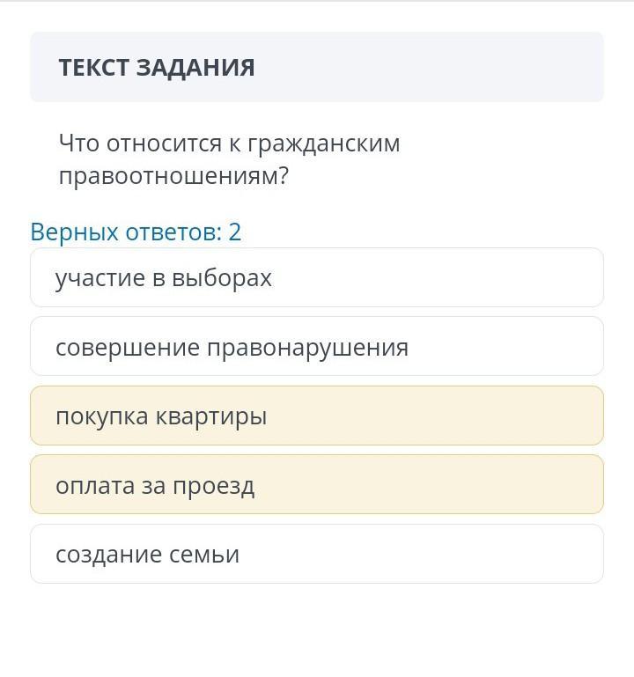The width and height of the screenshot is (634, 677).
Task: Click the yellow-highlighted apartment purchase answer
Action: tap(316, 416)
